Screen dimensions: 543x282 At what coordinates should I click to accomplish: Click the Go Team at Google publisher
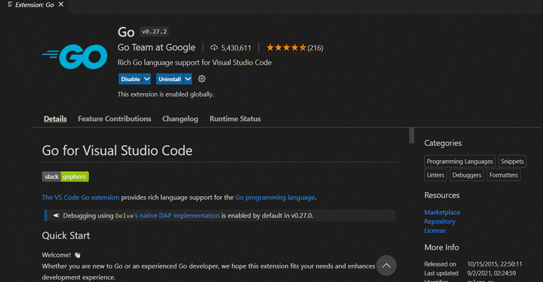click(157, 48)
